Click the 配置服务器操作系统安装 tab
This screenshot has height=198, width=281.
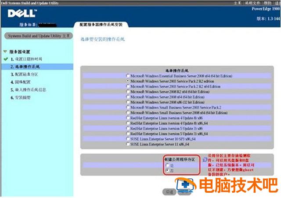[x=101, y=25]
